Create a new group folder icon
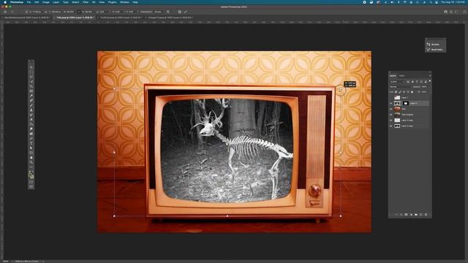This screenshot has width=468, height=263. (x=416, y=214)
